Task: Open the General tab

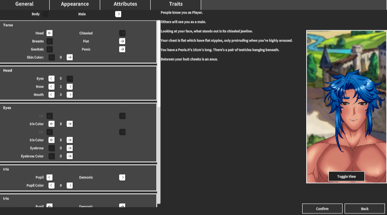Action: (24, 4)
